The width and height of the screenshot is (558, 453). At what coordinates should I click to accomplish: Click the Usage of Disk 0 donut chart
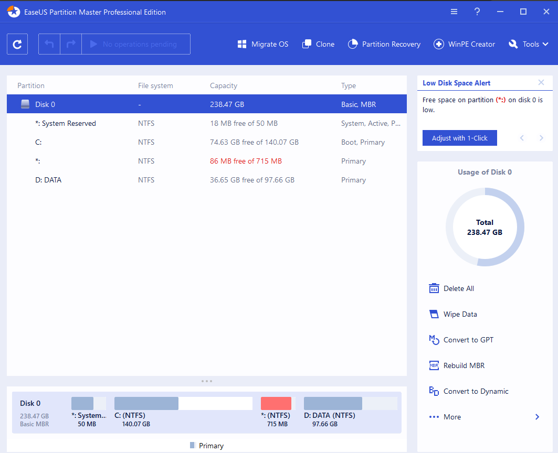[x=485, y=227]
